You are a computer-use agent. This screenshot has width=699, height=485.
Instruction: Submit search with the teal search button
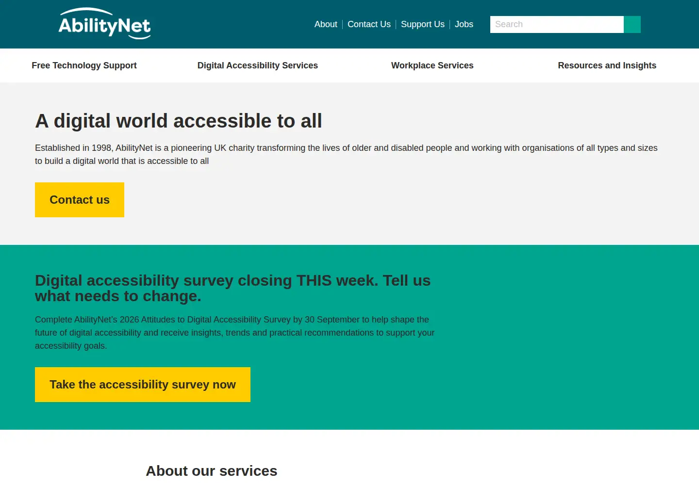pos(632,24)
